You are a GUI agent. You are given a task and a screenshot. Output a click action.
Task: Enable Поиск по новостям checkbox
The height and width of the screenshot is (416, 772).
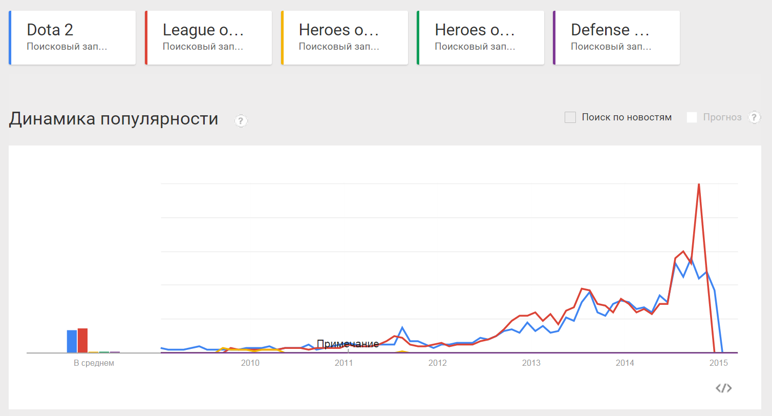point(570,117)
